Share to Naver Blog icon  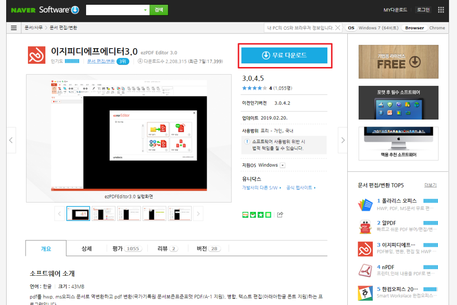pos(245,215)
